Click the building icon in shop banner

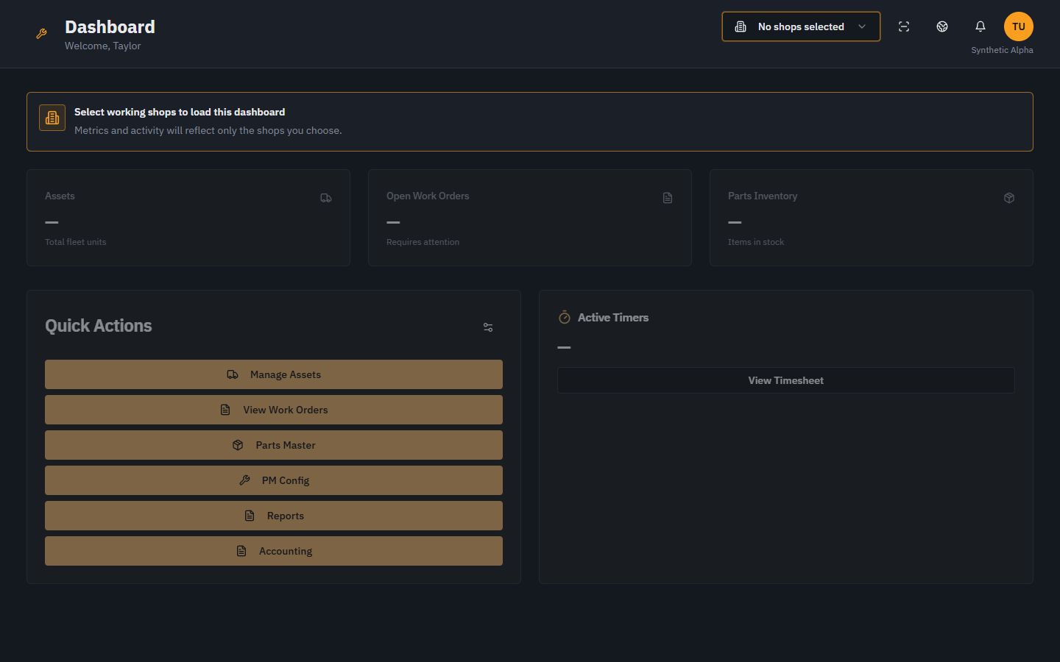point(52,118)
